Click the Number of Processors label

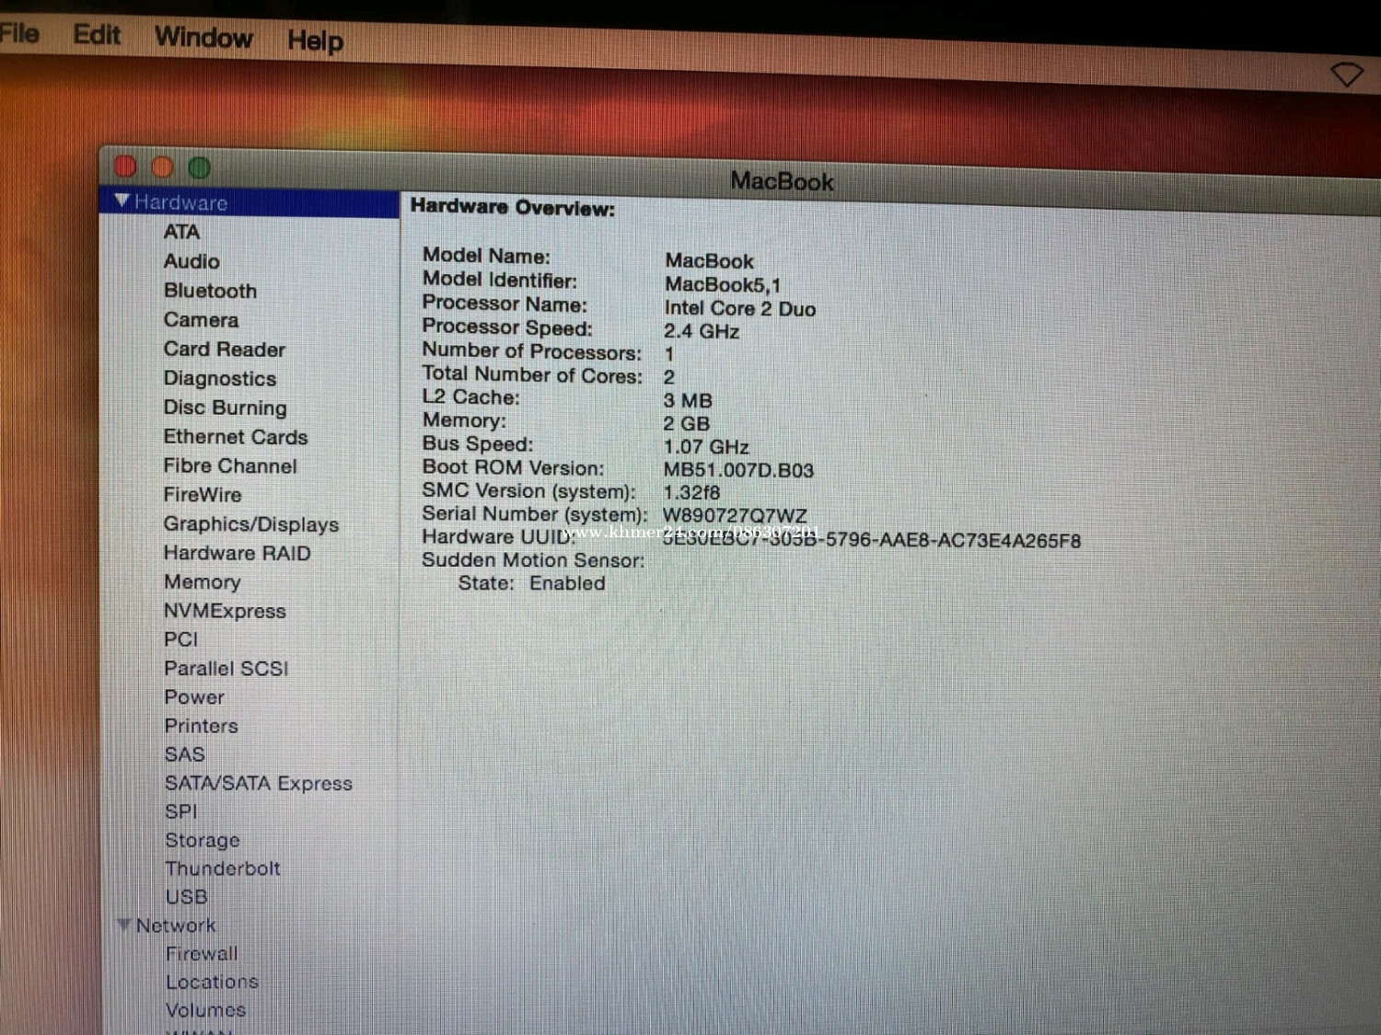pyautogui.click(x=532, y=351)
